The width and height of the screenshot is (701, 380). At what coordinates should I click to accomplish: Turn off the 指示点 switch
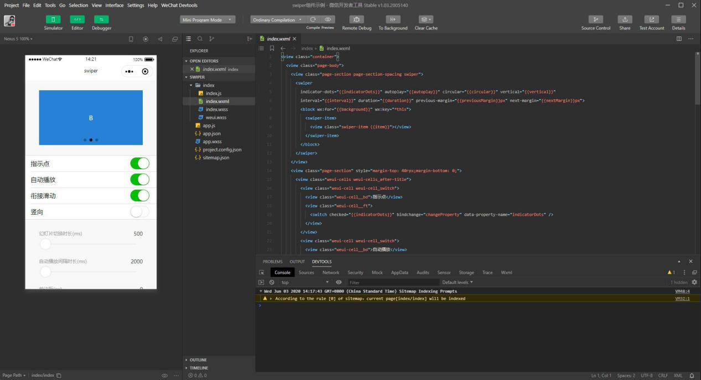coord(139,164)
